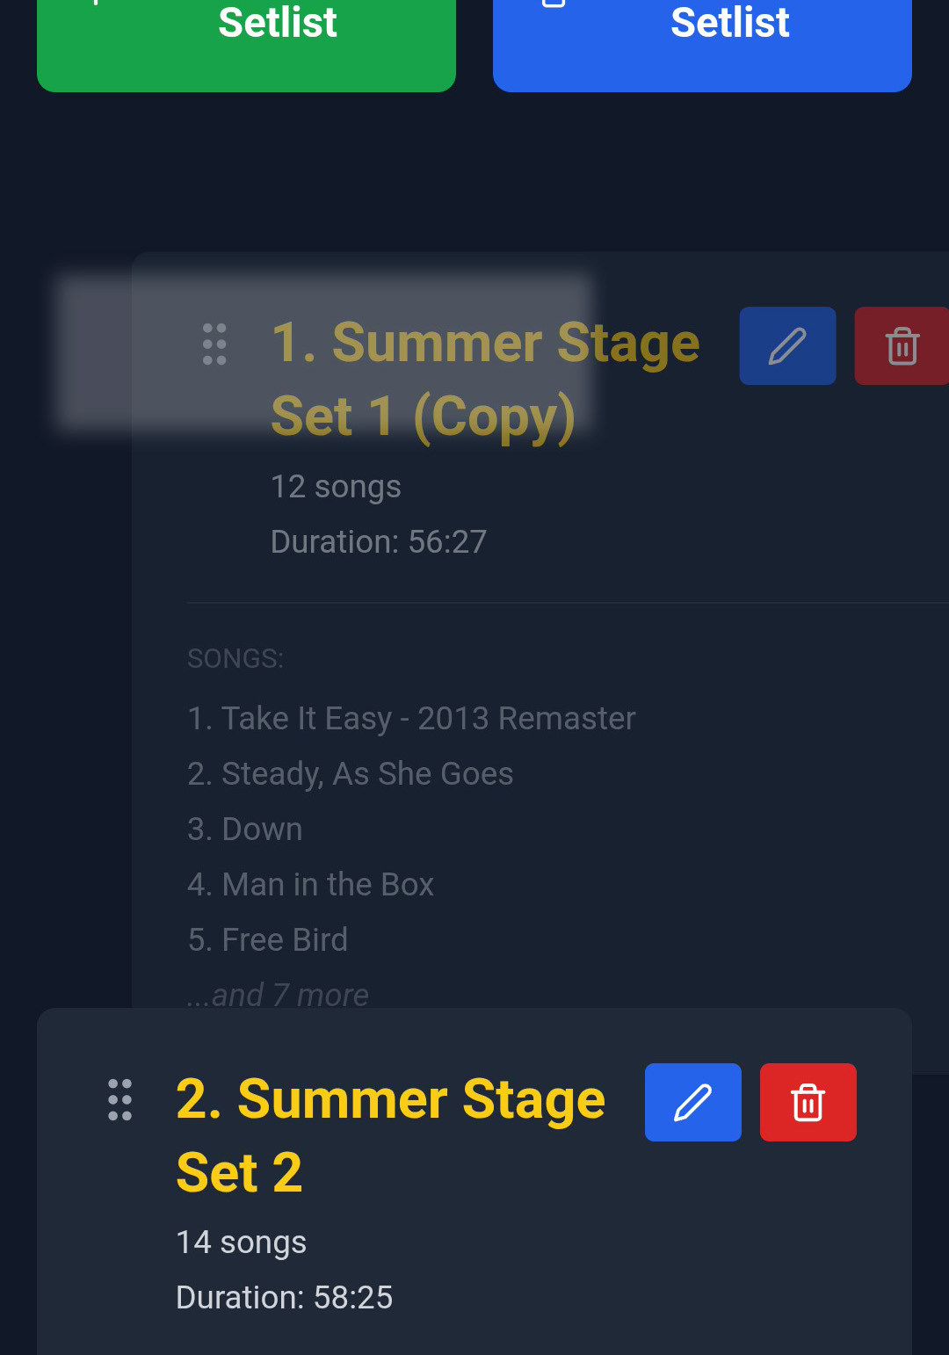Image resolution: width=949 pixels, height=1355 pixels.
Task: Select 'Take It Easy - 2013 Remaster'
Action: pos(411,718)
